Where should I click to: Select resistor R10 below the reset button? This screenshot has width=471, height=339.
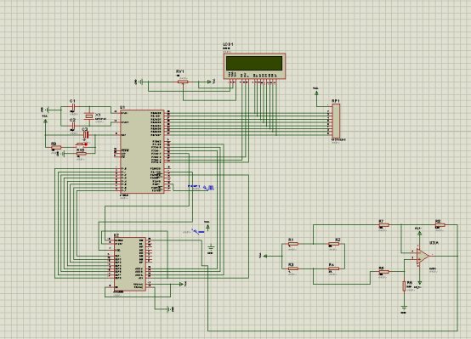[x=82, y=154]
